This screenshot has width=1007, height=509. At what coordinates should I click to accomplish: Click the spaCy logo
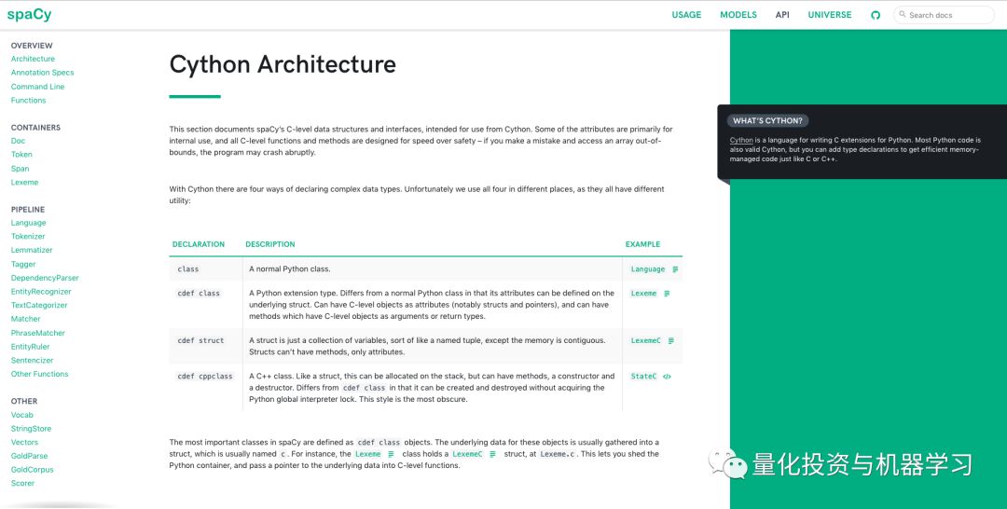[29, 15]
